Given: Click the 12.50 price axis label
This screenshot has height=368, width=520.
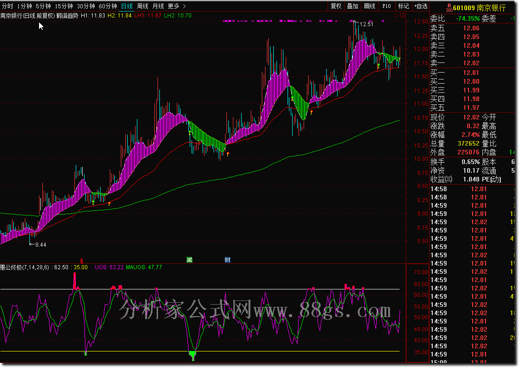Looking at the screenshot, I should [x=421, y=22].
